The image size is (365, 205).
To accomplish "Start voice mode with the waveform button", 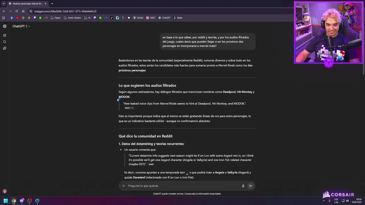I will point(250,186).
